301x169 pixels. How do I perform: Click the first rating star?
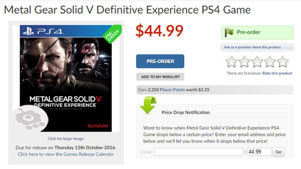231,62
